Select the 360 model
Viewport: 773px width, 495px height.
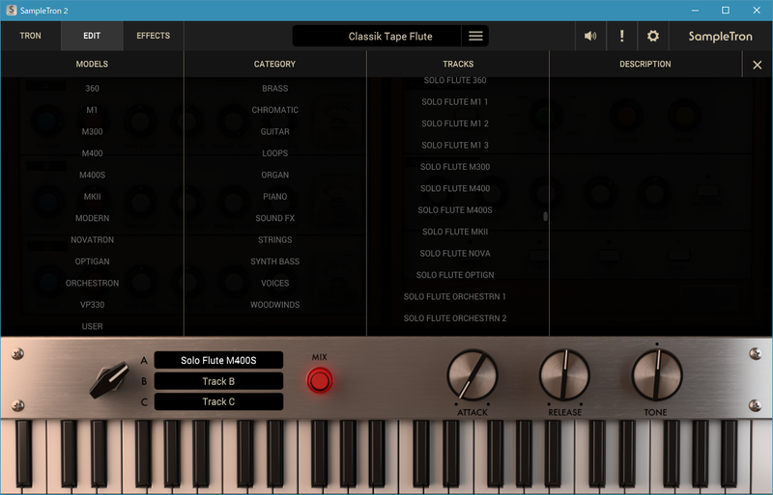92,88
